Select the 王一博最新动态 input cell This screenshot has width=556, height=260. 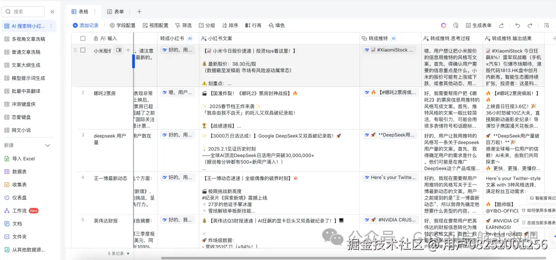tap(111, 193)
